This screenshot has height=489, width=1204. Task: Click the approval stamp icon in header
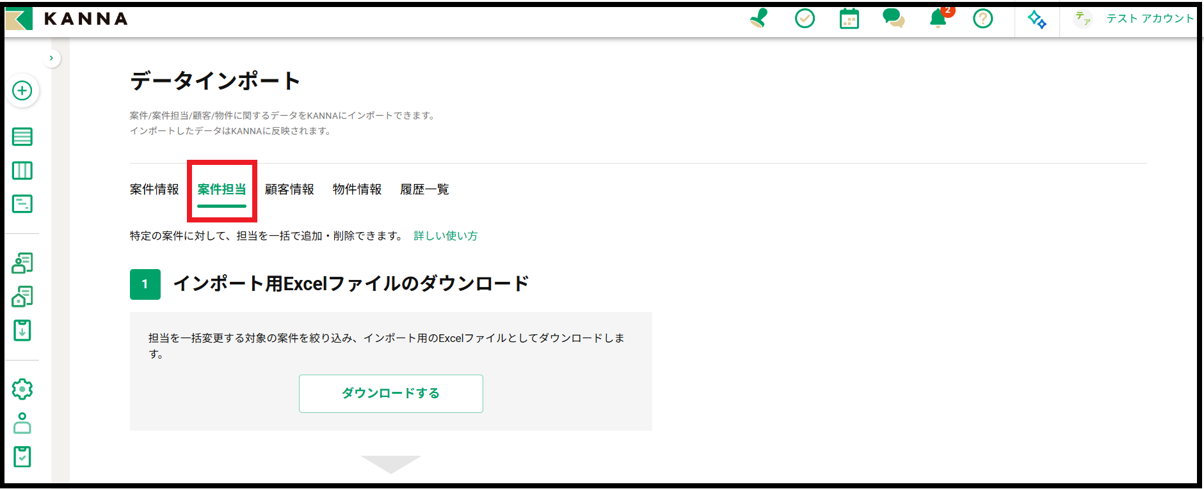(759, 19)
